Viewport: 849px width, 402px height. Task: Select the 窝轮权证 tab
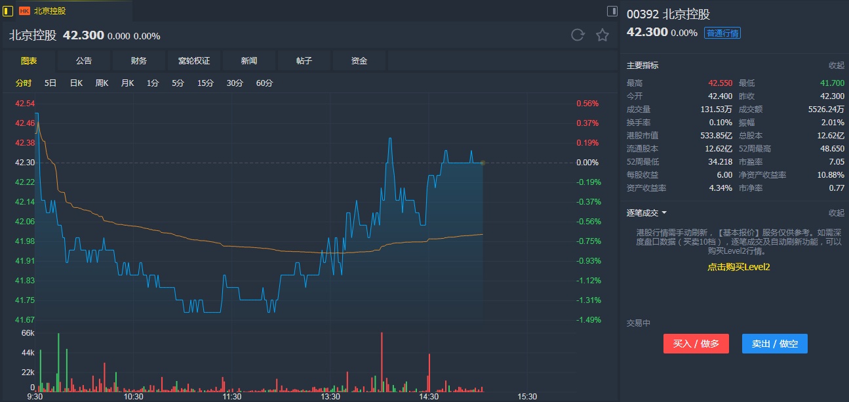coord(194,61)
